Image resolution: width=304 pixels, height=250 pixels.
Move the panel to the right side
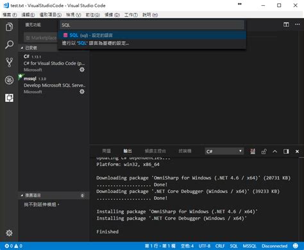tap(286, 151)
